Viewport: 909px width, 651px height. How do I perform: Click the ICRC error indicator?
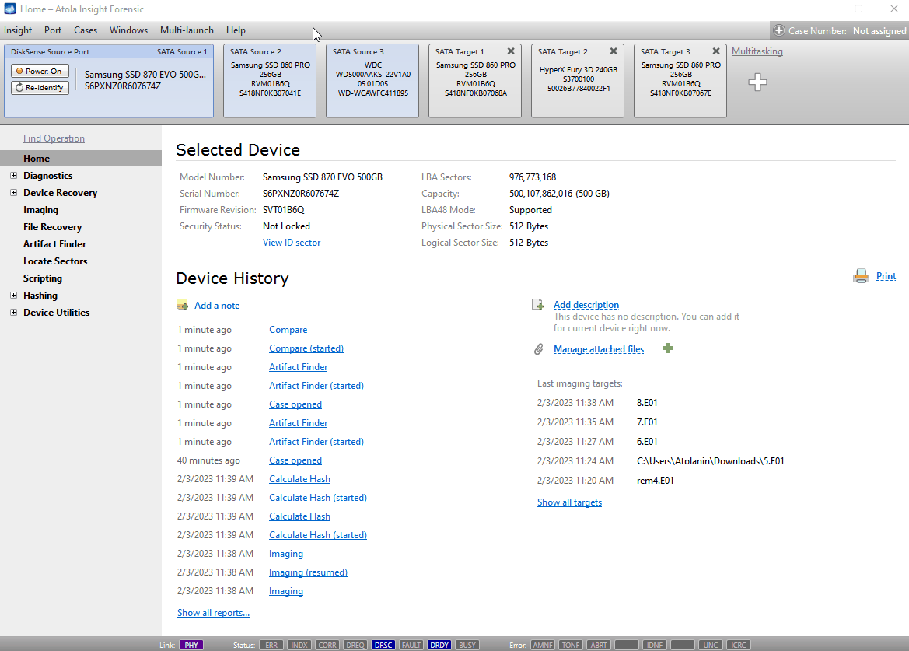[x=739, y=645]
